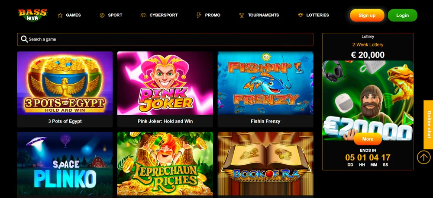Screen dimensions: 433x198
Task: Open the Games menu
Action: click(73, 15)
